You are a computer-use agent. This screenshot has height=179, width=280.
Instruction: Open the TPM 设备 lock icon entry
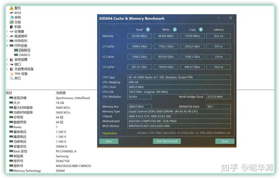(x=12, y=74)
